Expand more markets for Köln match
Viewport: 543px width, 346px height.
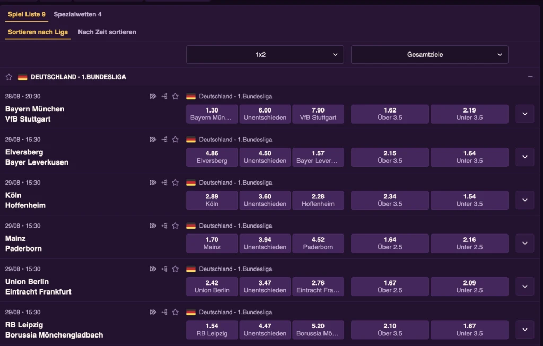pyautogui.click(x=525, y=200)
